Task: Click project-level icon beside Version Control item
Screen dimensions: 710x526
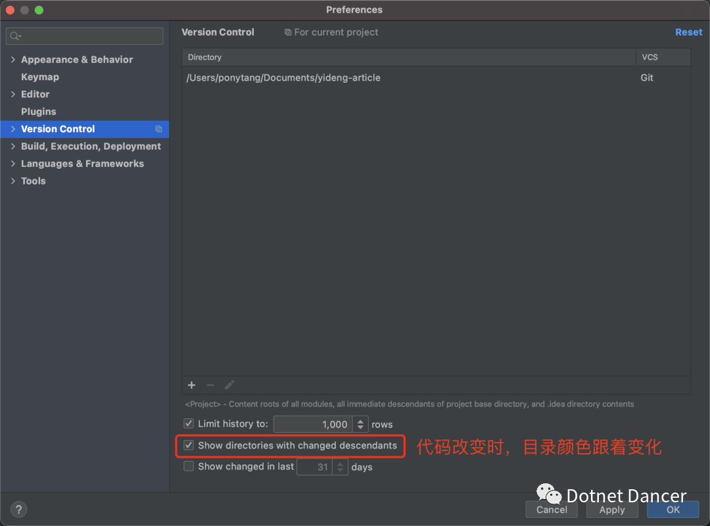Action: (x=158, y=129)
